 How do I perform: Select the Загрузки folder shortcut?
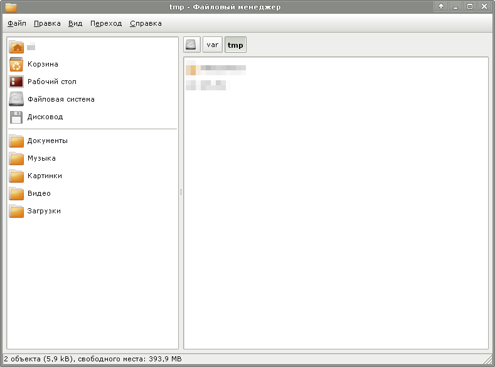pos(43,211)
